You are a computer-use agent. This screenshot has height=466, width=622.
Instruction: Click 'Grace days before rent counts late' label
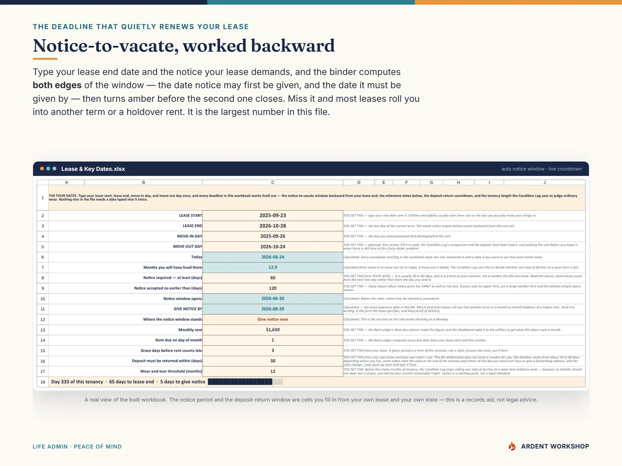(171, 351)
